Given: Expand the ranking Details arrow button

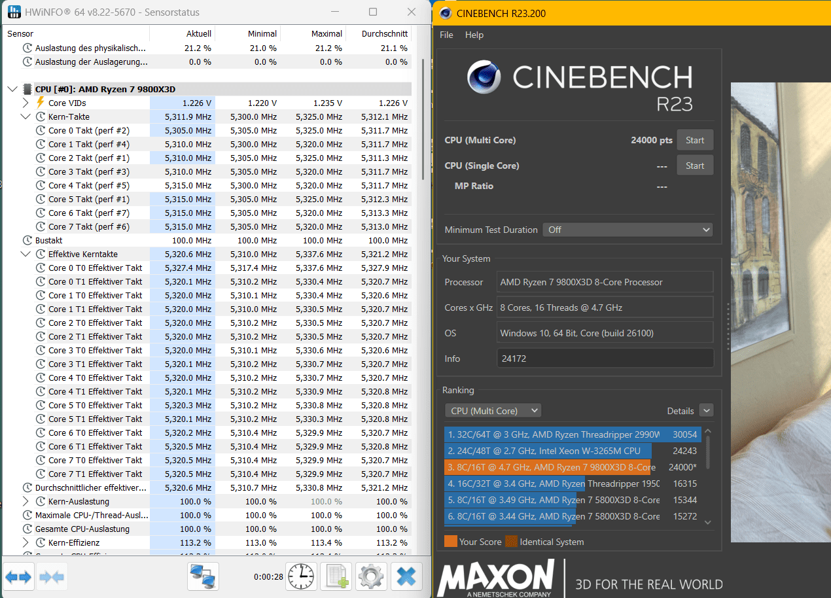Looking at the screenshot, I should (x=706, y=410).
